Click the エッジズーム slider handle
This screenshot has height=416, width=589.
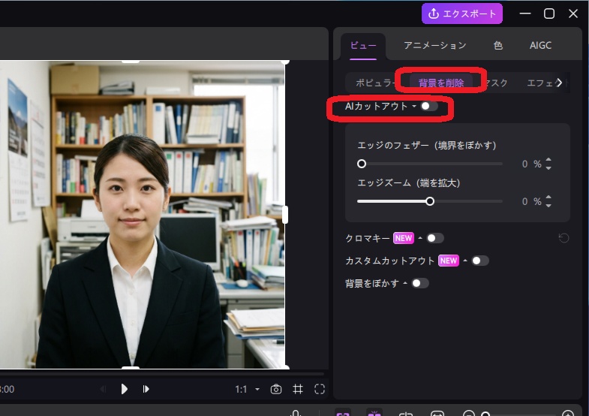[x=430, y=201]
